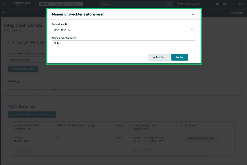Image resolution: width=247 pixels, height=165 pixels.
Task: Click the MWS Authorizations heading
Action: [x=22, y=107]
